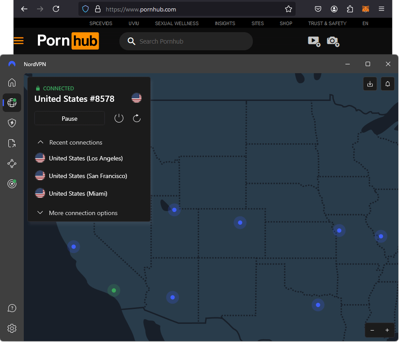Collapse the Recent connections section
Viewport: 400px width, 342px height.
70,142
